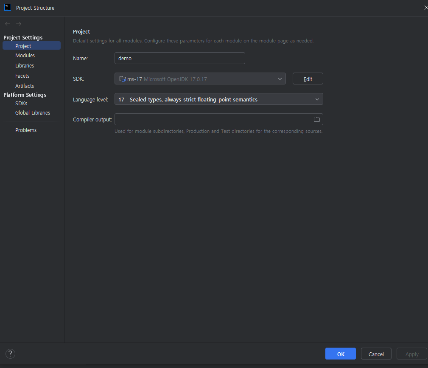The image size is (428, 368).
Task: Click the forward navigation arrow
Action: tap(19, 24)
